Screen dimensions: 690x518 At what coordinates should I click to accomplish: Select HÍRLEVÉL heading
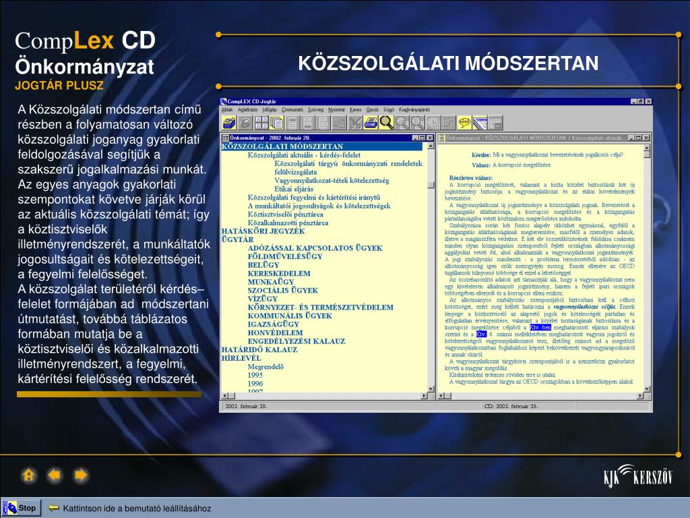[x=241, y=358]
